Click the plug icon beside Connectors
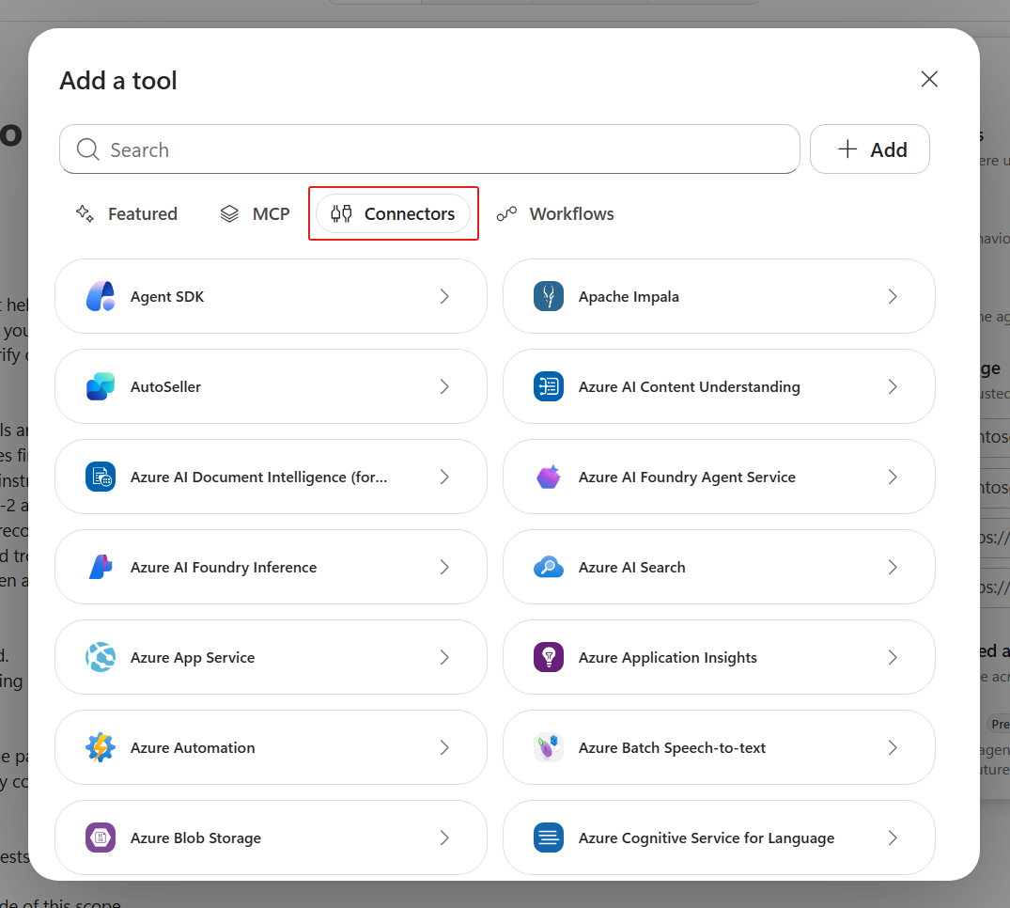1010x908 pixels. (x=341, y=213)
